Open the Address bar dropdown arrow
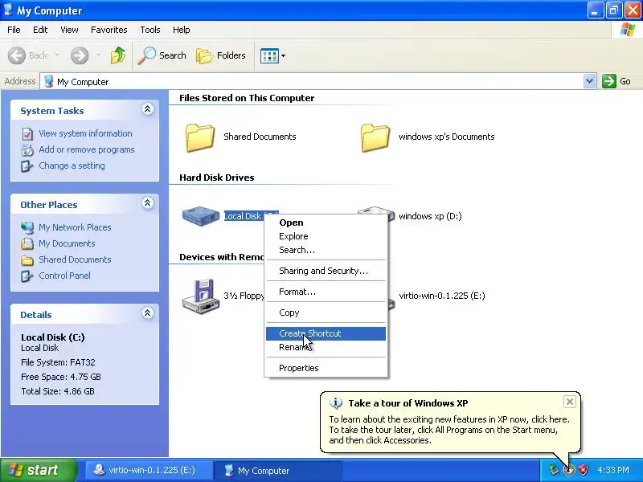The width and height of the screenshot is (643, 482). [x=590, y=81]
